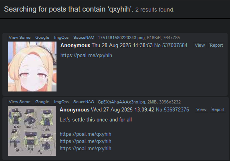Image resolution: width=230 pixels, height=161 pixels.
Task: Click post number No.537007584
Action: point(171,45)
